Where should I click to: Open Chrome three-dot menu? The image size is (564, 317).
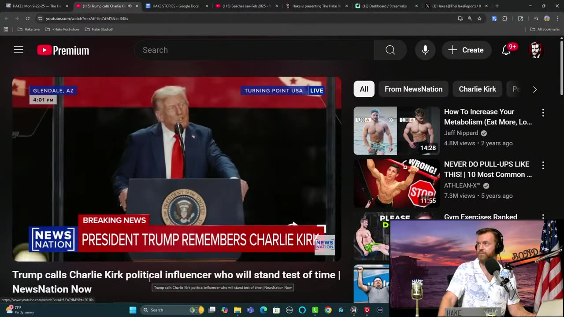coord(557,18)
